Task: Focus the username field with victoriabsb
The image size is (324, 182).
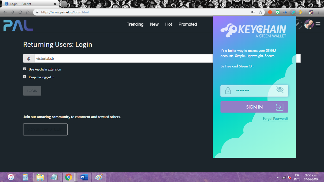Action: point(162,58)
